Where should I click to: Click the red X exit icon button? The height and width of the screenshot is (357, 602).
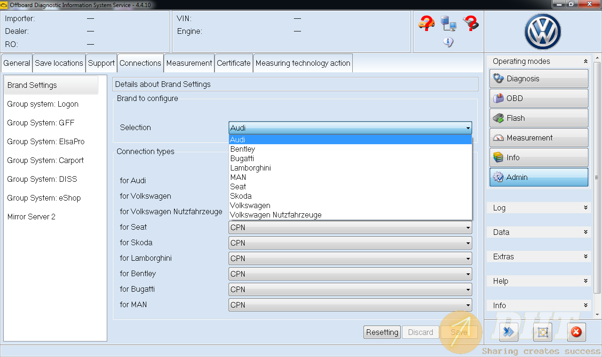point(576,332)
